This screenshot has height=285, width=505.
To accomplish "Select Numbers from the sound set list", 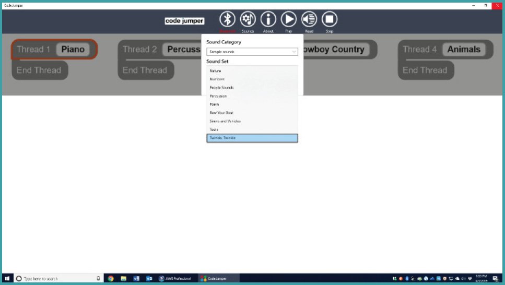I will [x=252, y=79].
